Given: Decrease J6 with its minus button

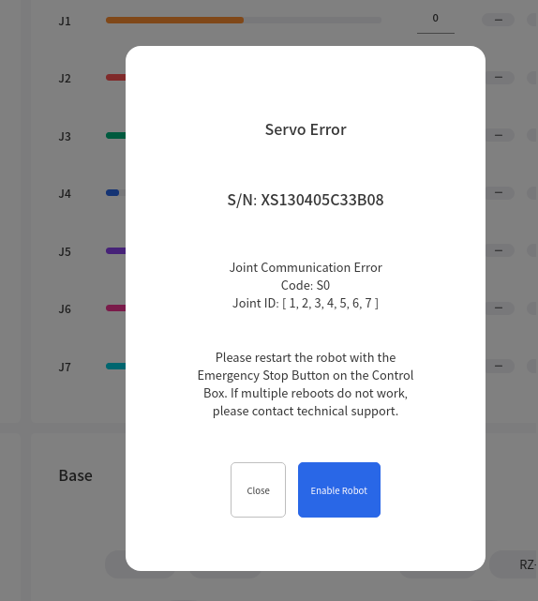Looking at the screenshot, I should (x=500, y=308).
